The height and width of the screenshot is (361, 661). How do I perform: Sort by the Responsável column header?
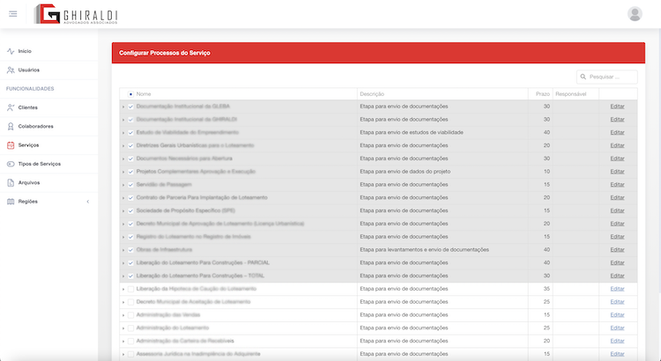point(570,94)
